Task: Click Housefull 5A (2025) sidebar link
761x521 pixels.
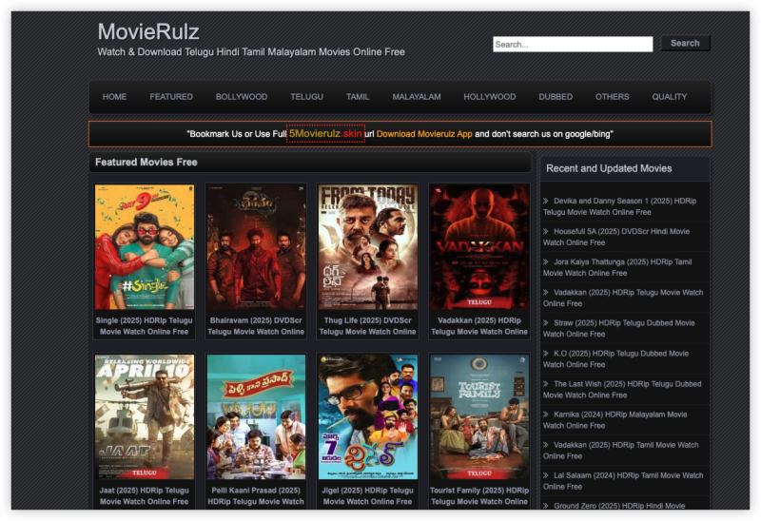Action: [x=623, y=237]
